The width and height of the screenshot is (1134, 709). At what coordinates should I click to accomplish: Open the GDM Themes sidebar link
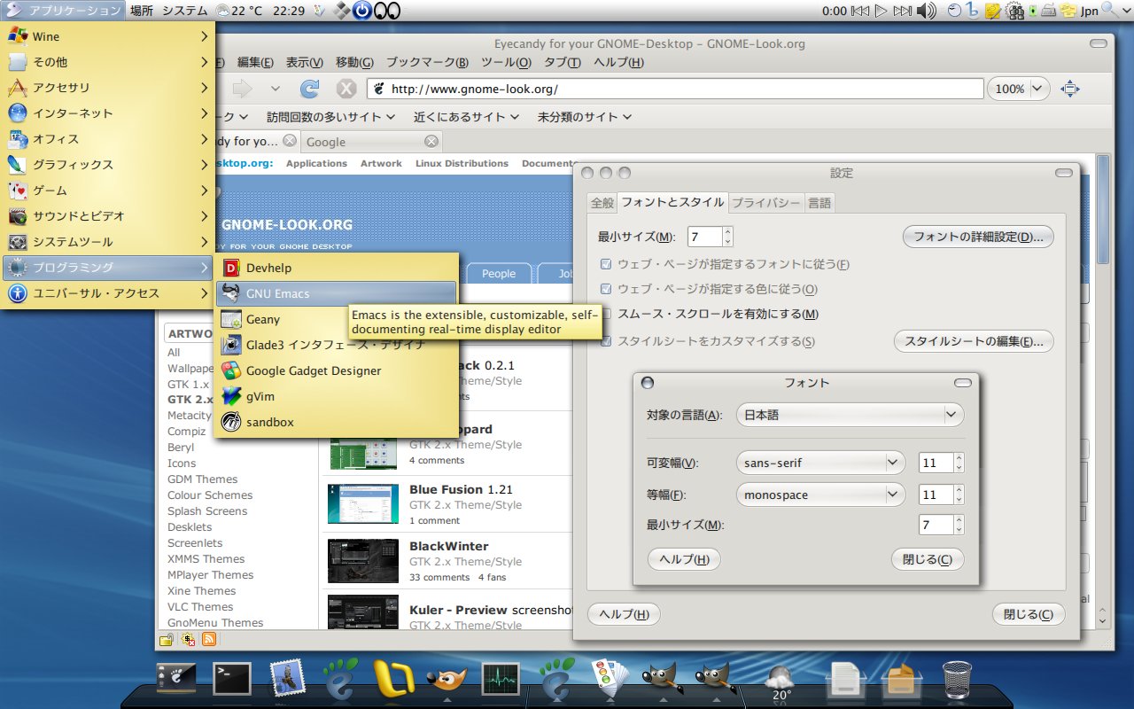[x=203, y=479]
